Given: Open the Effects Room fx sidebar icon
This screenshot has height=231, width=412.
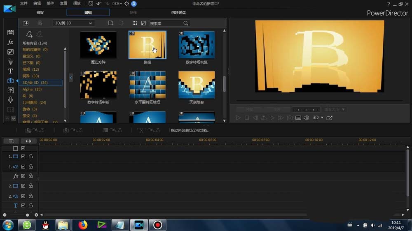Looking at the screenshot, I should 10,42.
